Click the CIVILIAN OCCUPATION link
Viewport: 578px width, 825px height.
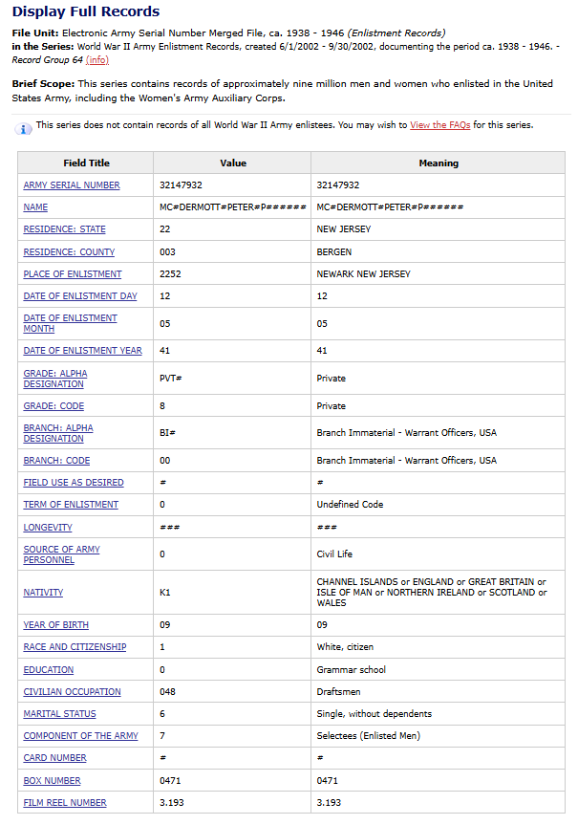point(72,692)
